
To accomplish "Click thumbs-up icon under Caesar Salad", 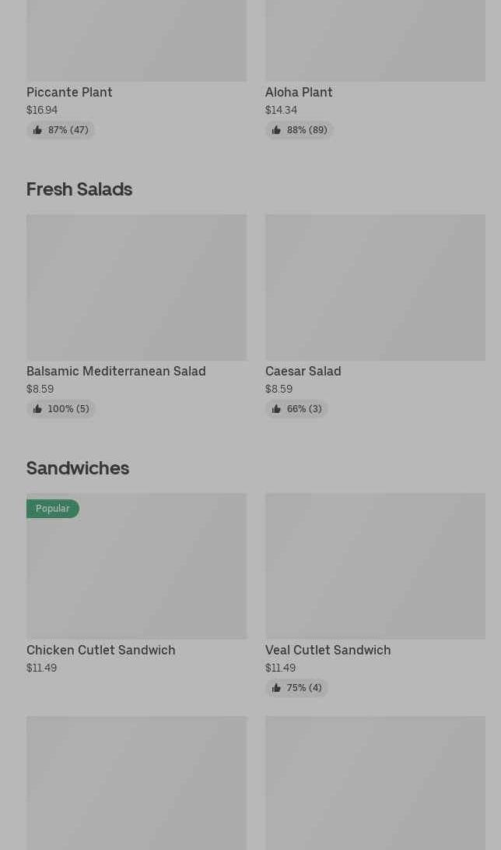I will pos(276,409).
